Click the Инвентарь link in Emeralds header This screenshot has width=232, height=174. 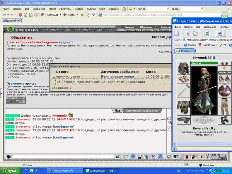tap(131, 30)
